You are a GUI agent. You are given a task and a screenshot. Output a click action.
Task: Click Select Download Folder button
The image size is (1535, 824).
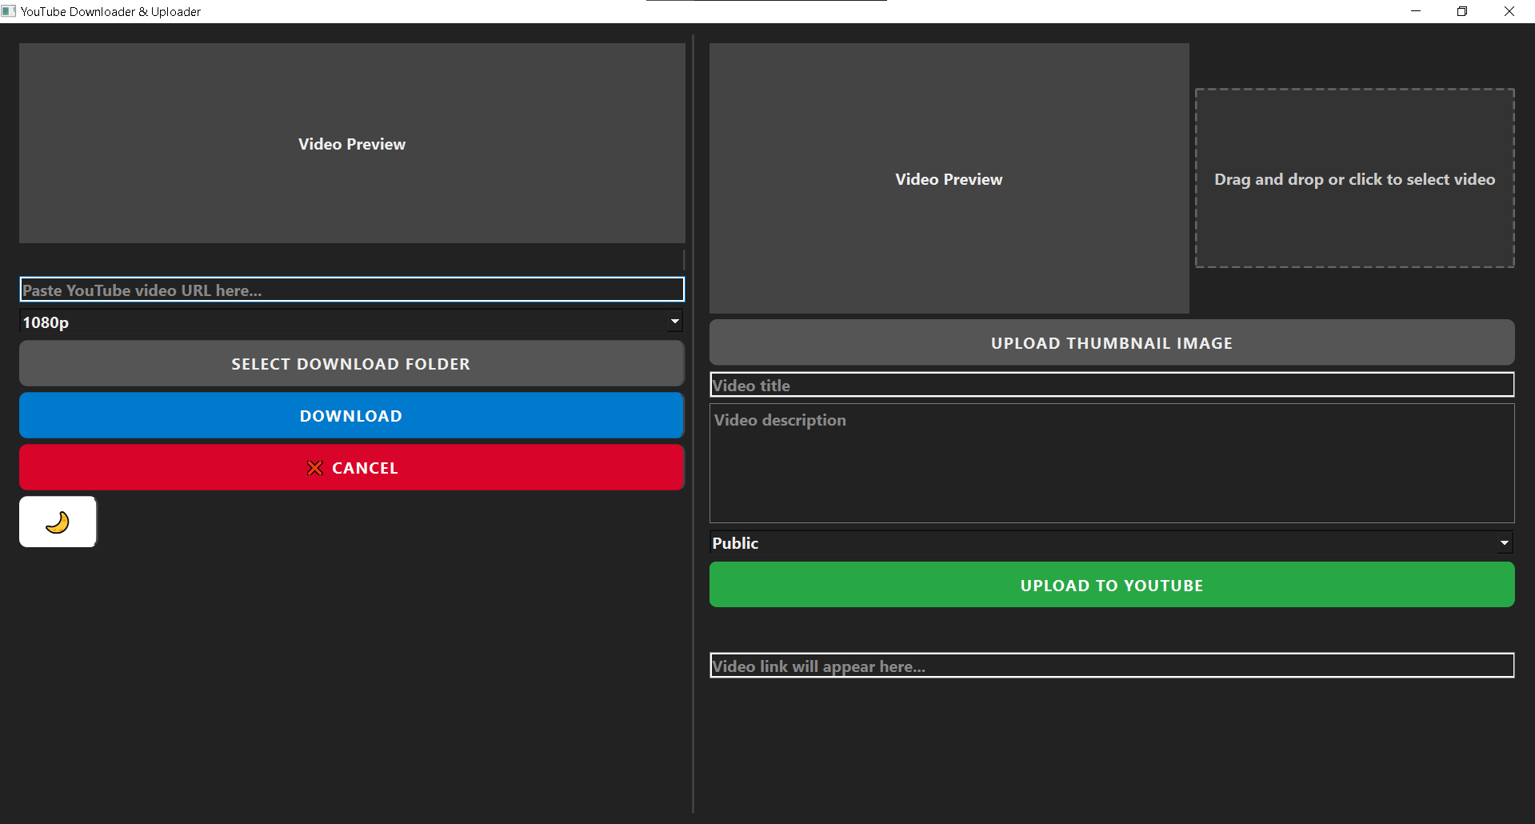351,363
